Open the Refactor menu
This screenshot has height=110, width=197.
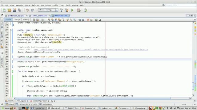tap(36, 5)
